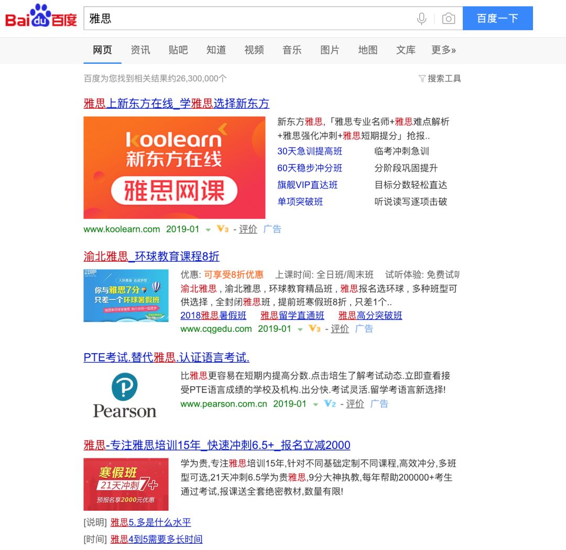566x550 pixels.
Task: Click the V3 credibility badge on koolearn result
Action: tap(222, 229)
